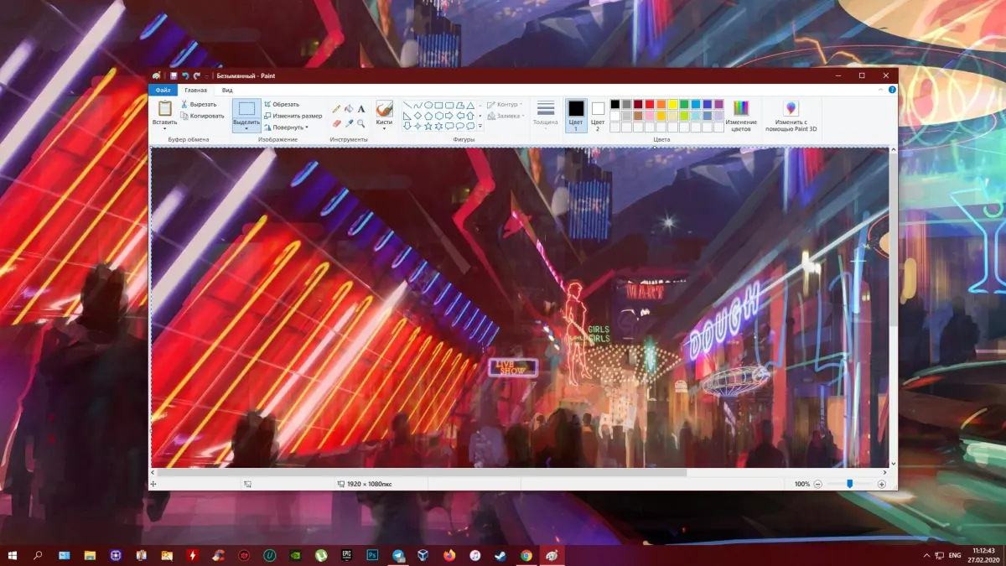Open the Файл menu

click(162, 90)
